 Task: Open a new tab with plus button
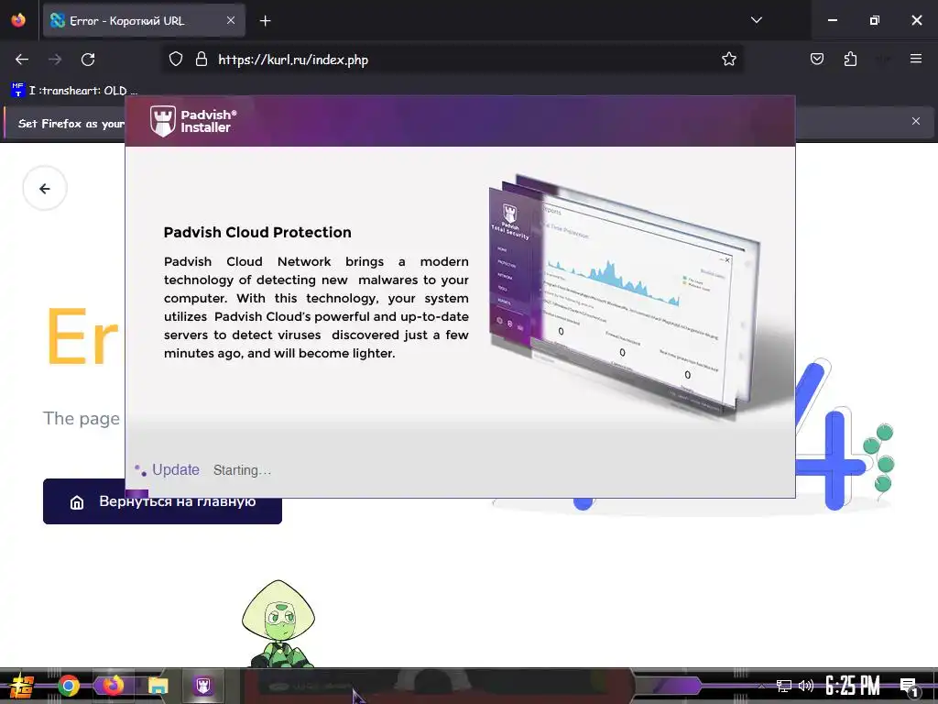click(x=265, y=21)
